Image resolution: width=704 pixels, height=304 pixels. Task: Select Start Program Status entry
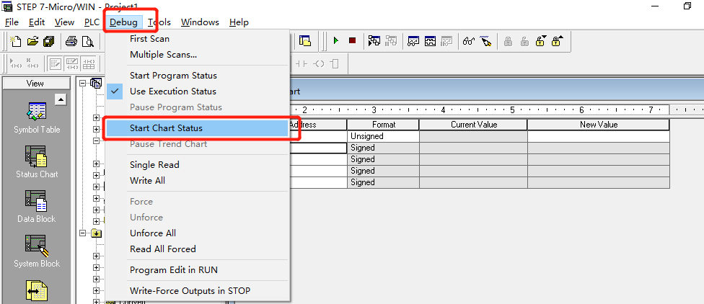pos(173,76)
